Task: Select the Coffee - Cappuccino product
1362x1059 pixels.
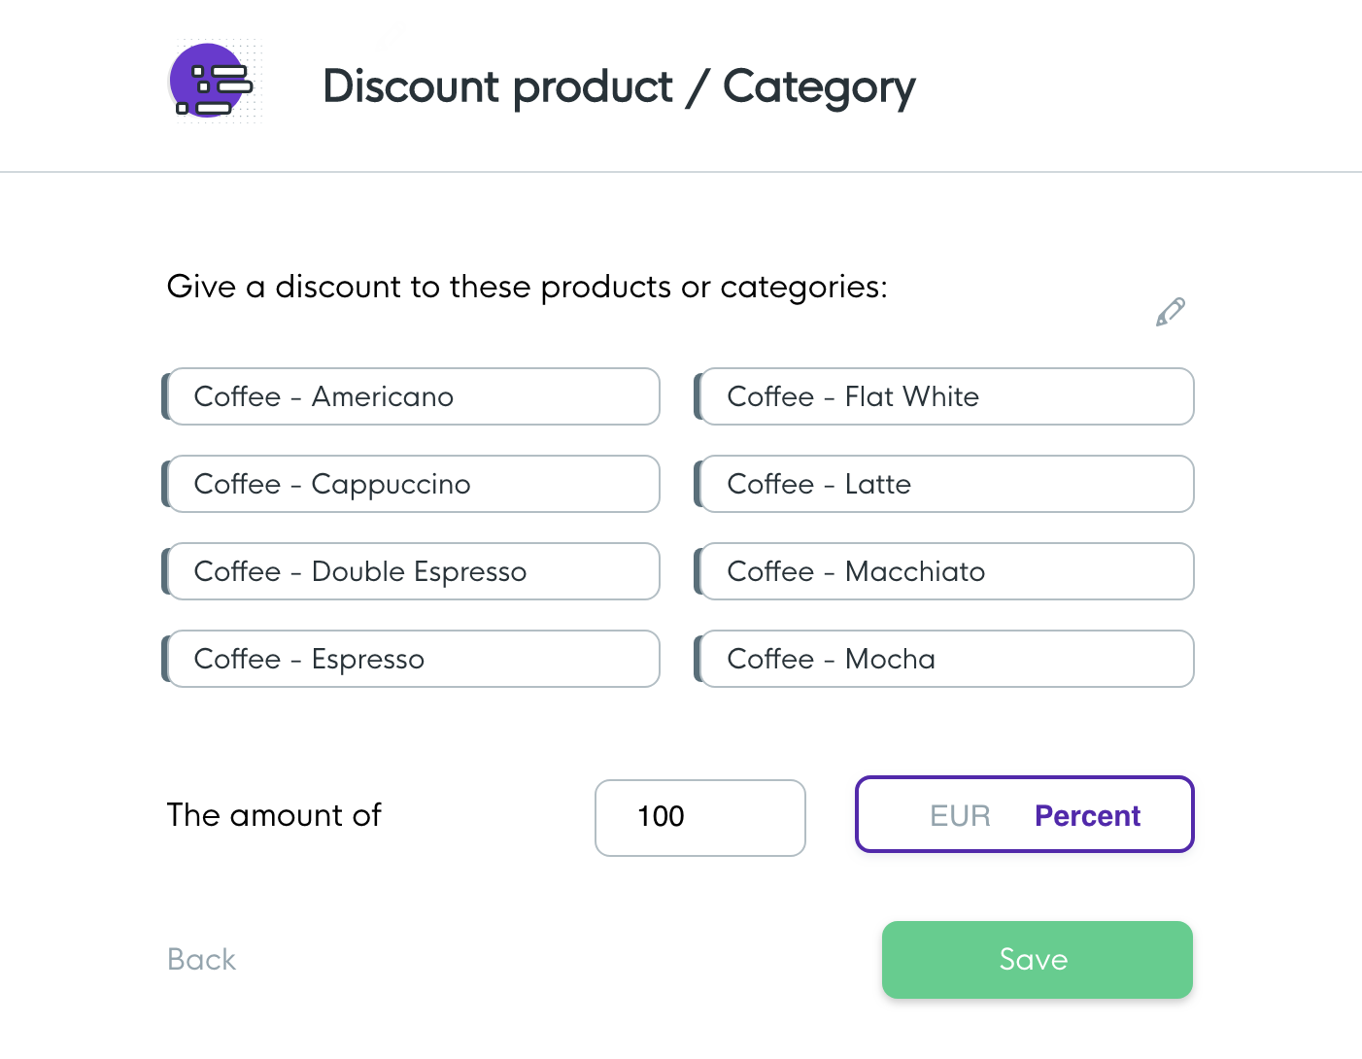Action: pyautogui.click(x=414, y=484)
